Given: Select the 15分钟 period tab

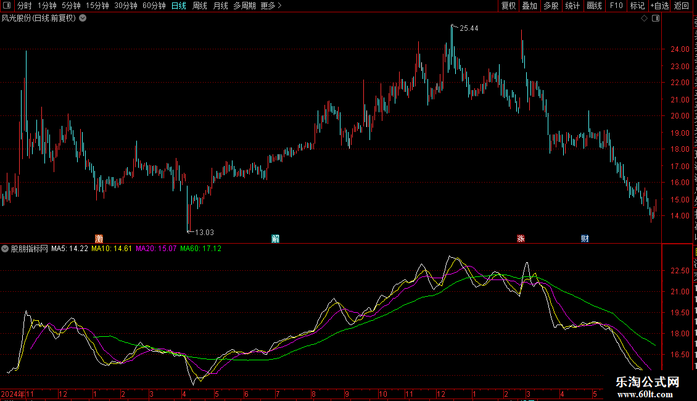Looking at the screenshot, I should point(97,6).
